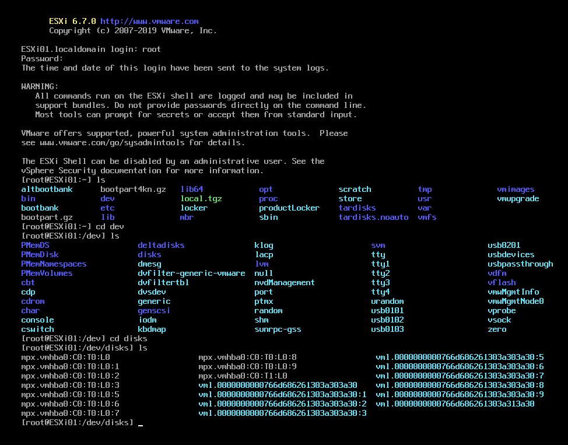This screenshot has height=445, width=568.
Task: Select the 'mbr' directory entry
Action: click(187, 218)
